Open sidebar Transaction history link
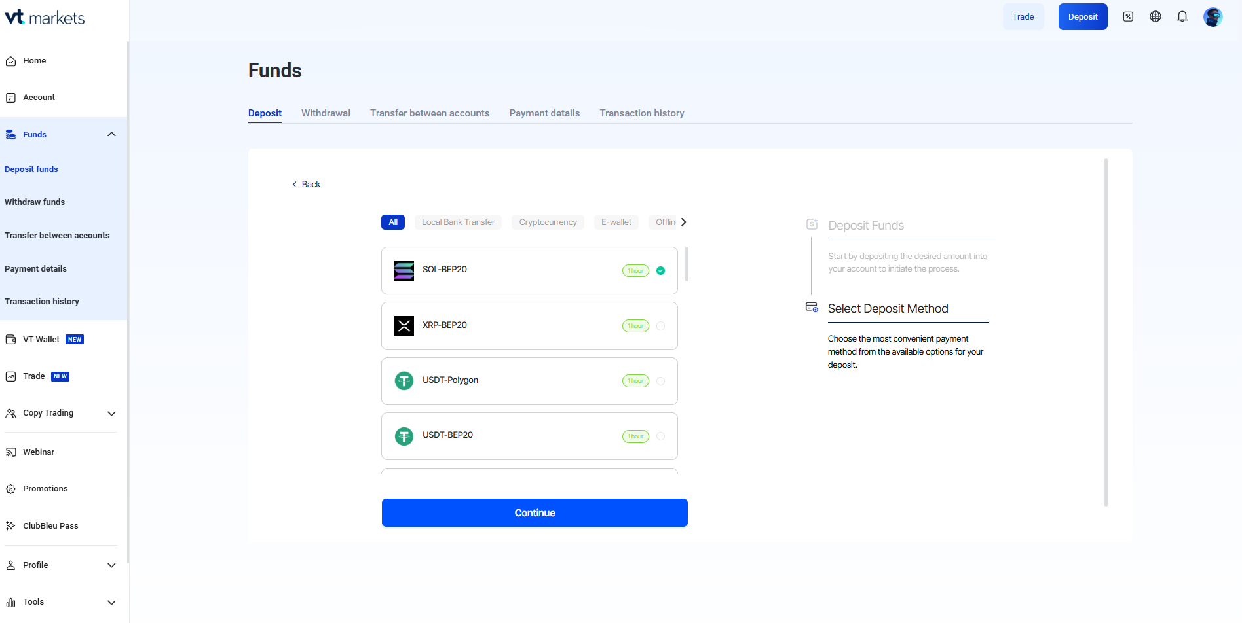Viewport: 1242px width, 623px height. click(42, 302)
